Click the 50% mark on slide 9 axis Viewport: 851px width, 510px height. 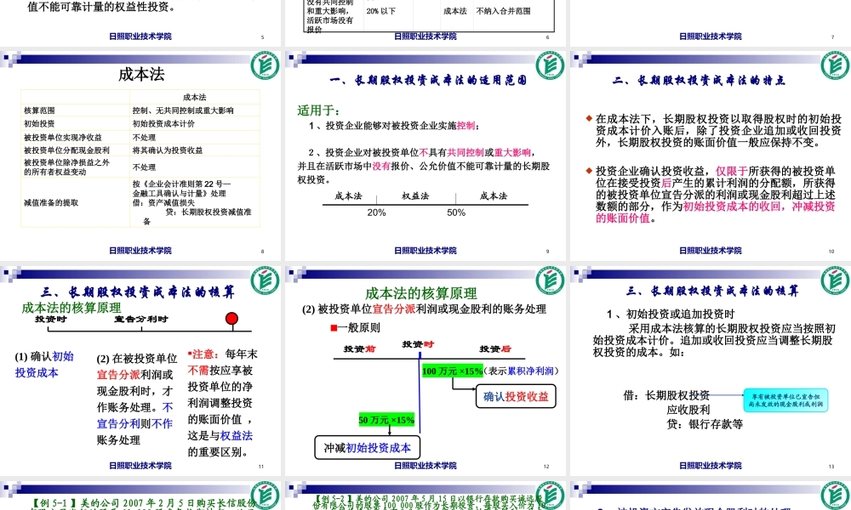point(456,212)
